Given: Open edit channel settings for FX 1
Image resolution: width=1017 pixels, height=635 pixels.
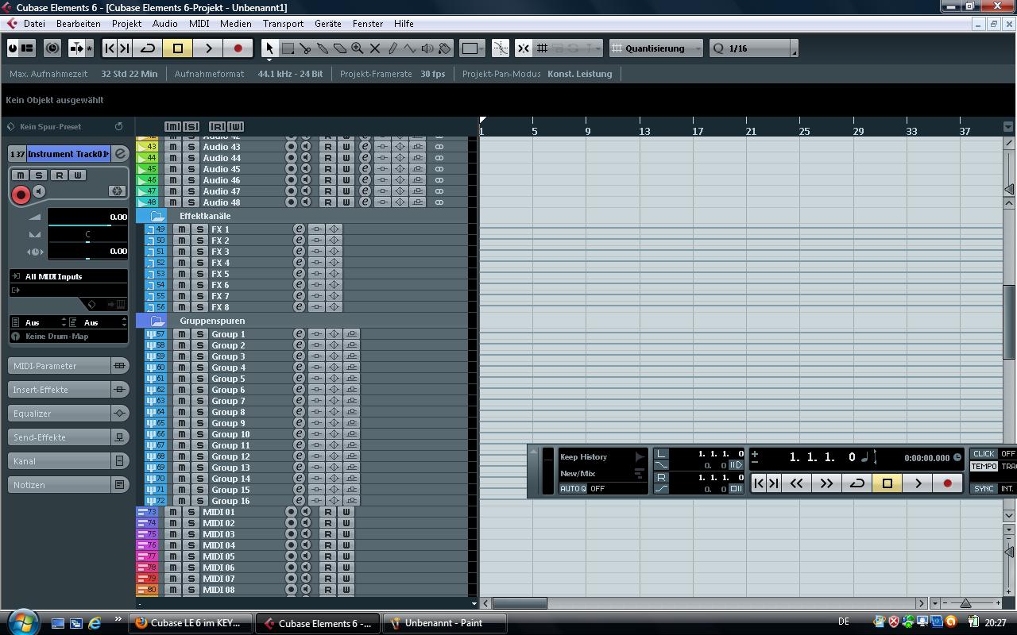Looking at the screenshot, I should coord(299,229).
